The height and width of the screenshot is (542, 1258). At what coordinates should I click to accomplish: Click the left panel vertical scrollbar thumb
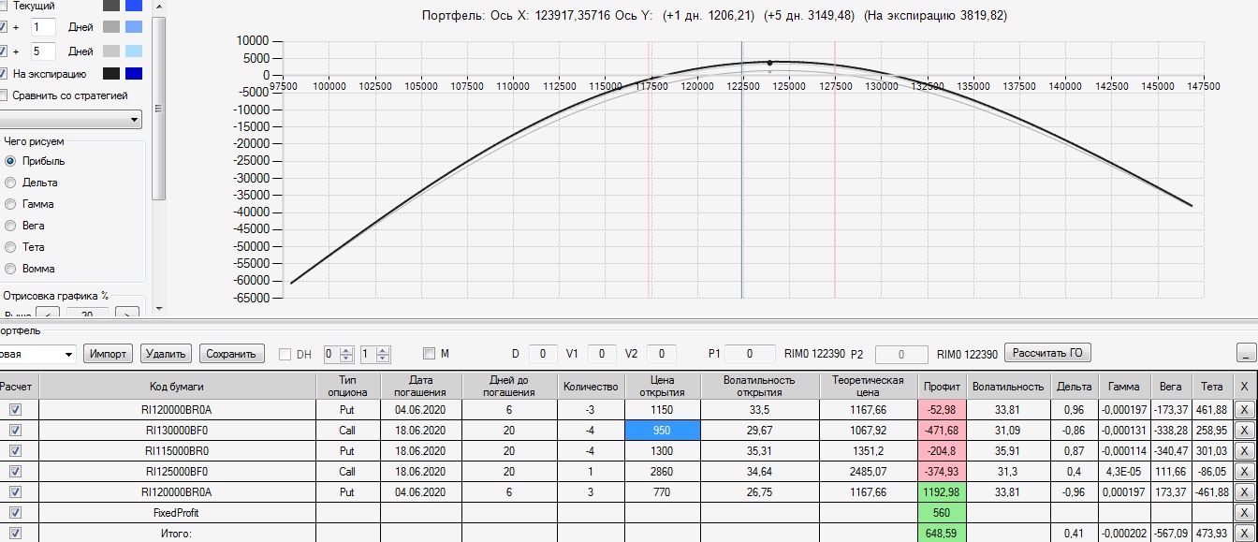click(x=158, y=108)
